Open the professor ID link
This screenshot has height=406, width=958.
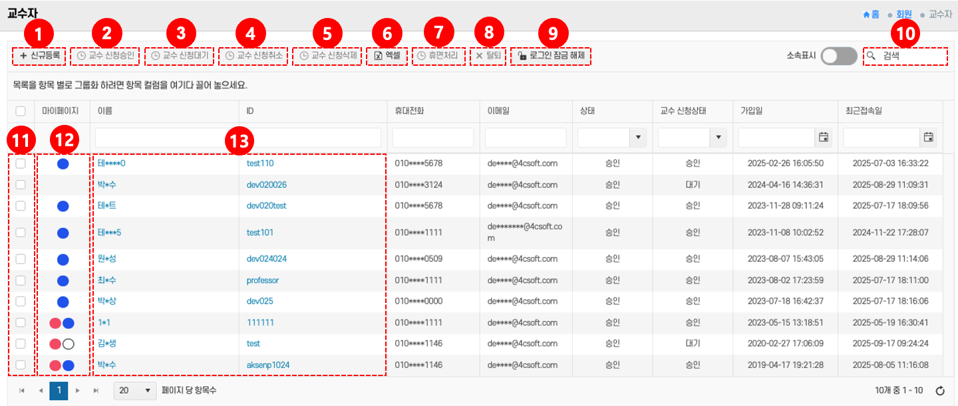pos(262,280)
